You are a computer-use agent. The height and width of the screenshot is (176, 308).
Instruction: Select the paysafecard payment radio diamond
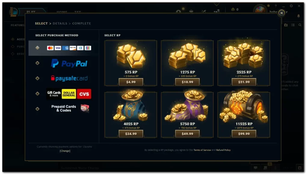pyautogui.click(x=38, y=78)
